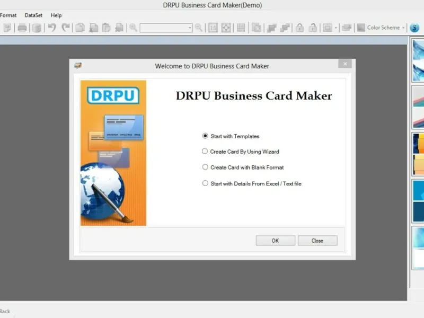424x318 pixels.
Task: Open the DataSet menu
Action: tap(33, 15)
